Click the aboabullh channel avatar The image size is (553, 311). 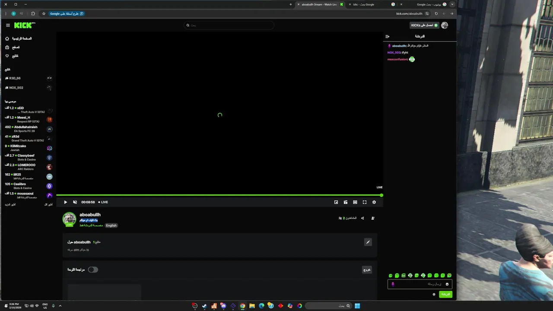click(x=69, y=219)
